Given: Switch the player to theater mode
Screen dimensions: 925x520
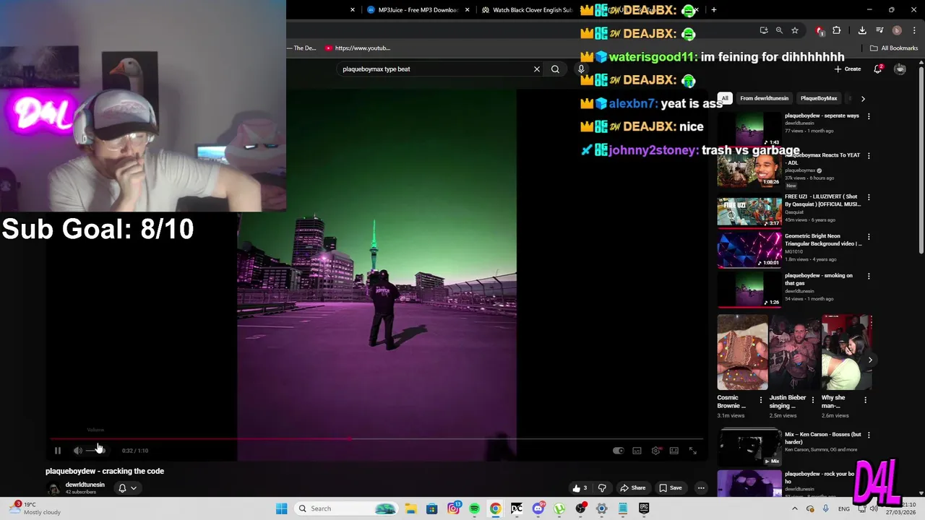Looking at the screenshot, I should coord(674,451).
